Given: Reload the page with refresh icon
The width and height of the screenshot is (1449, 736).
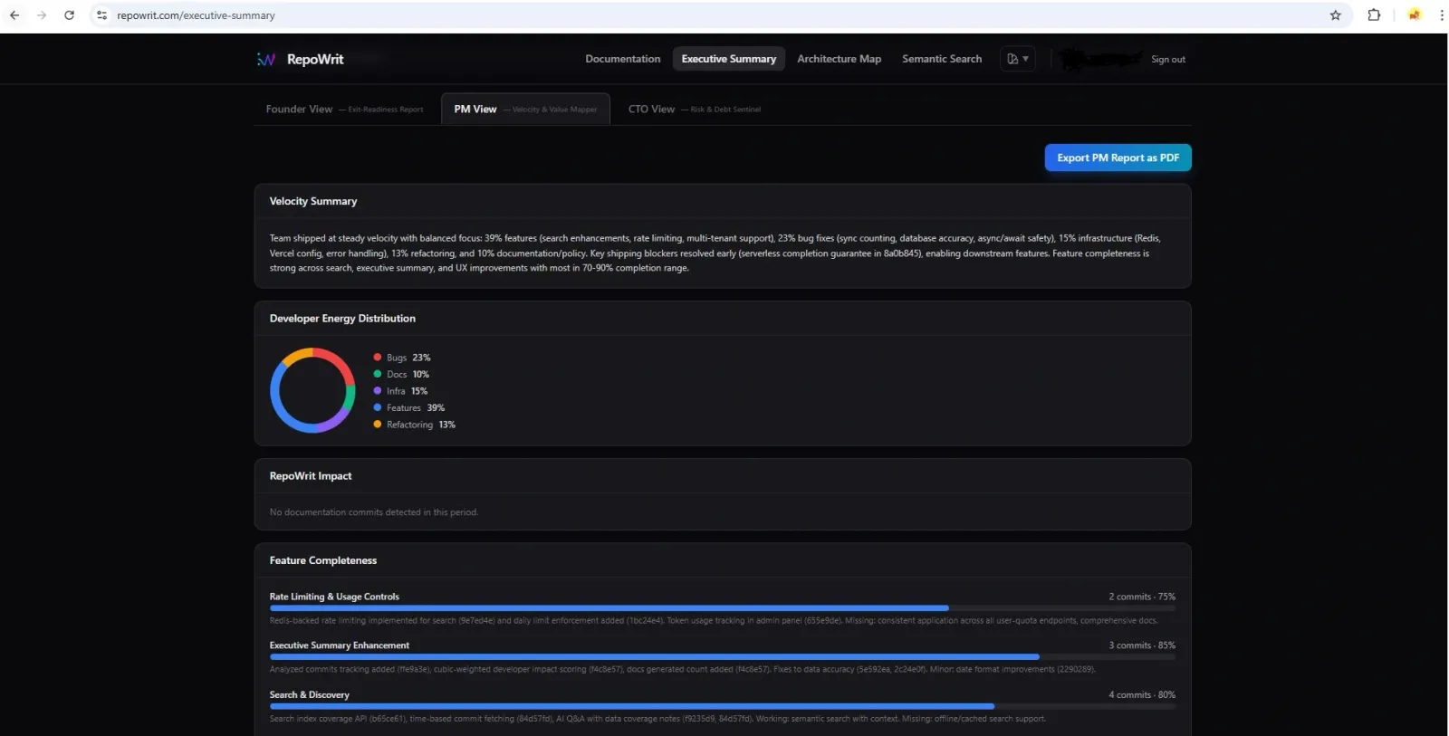Looking at the screenshot, I should click(69, 15).
